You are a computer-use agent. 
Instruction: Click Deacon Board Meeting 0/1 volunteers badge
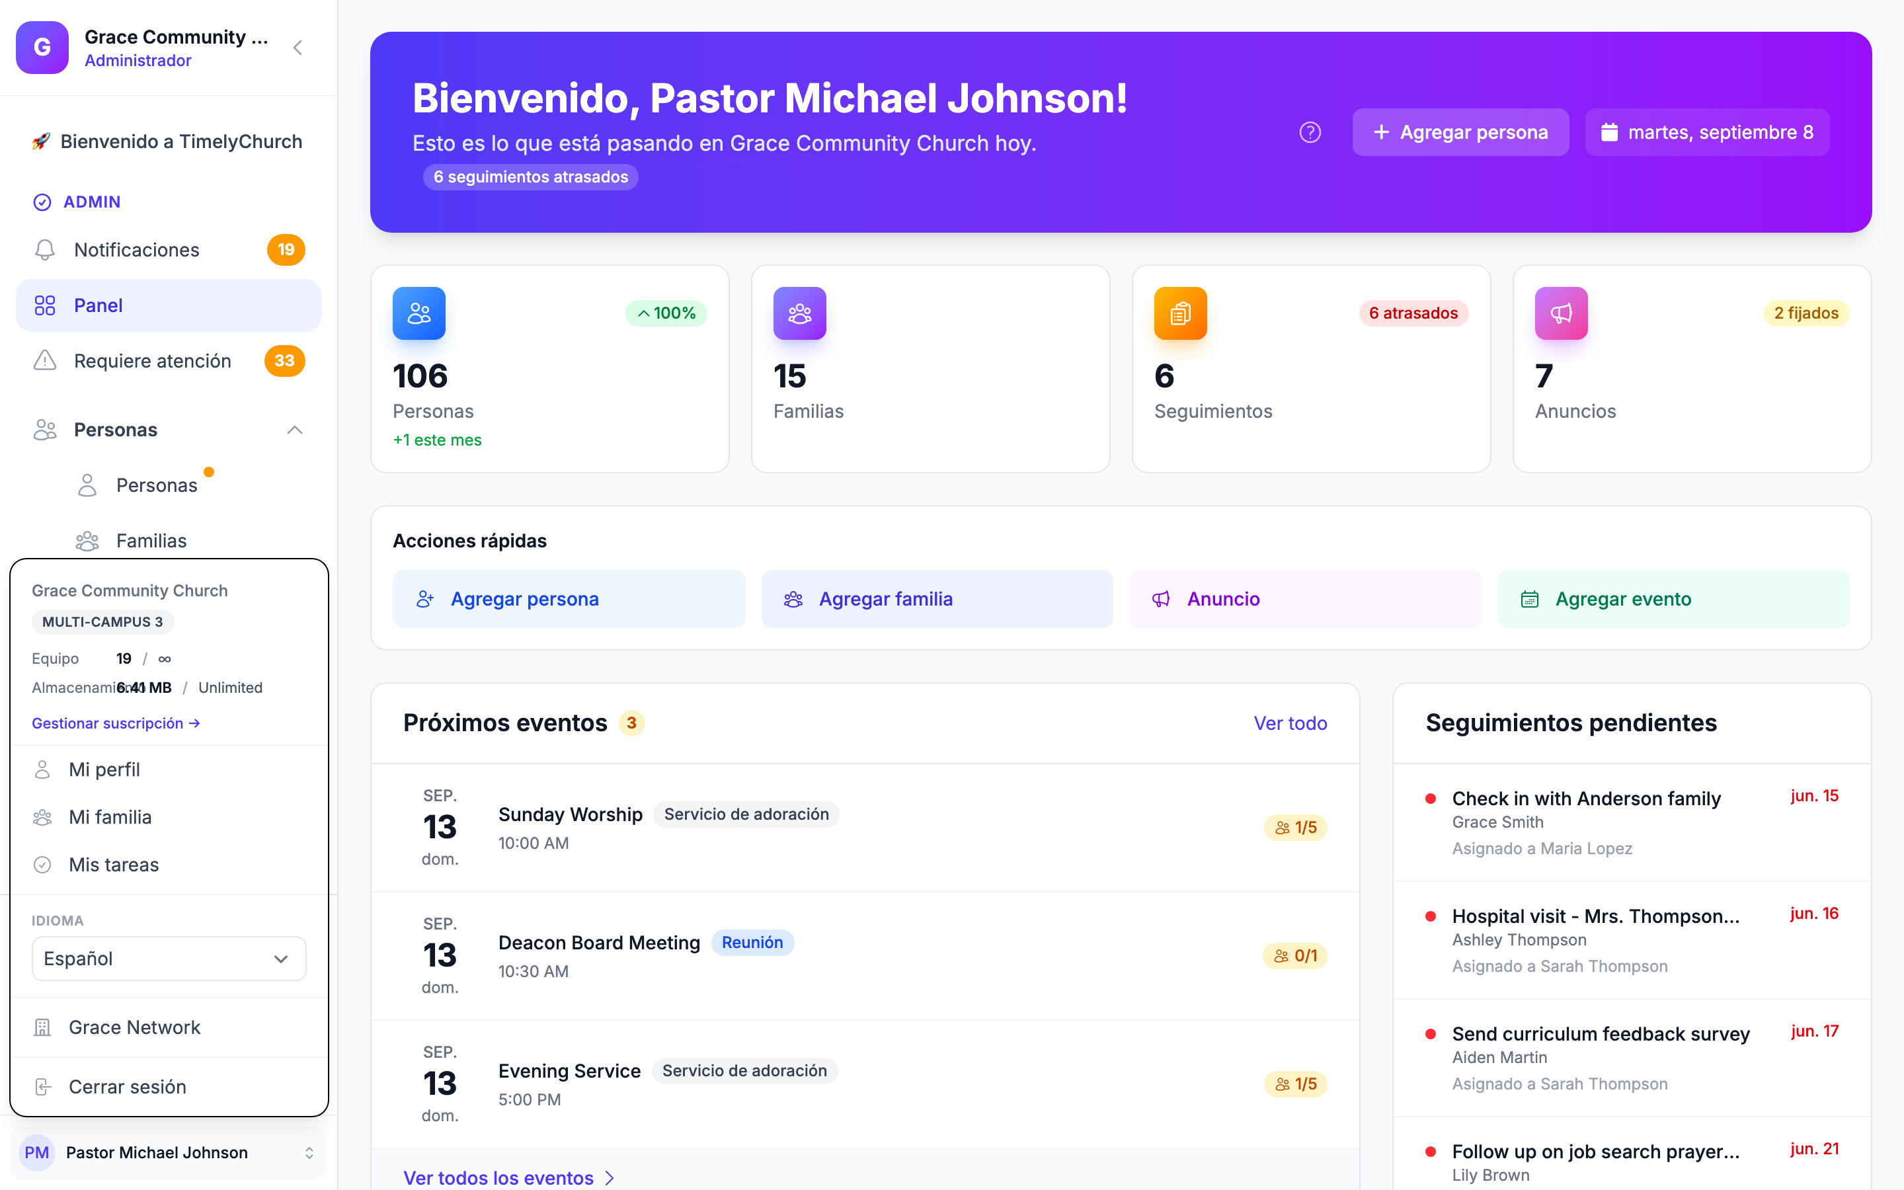coord(1296,955)
